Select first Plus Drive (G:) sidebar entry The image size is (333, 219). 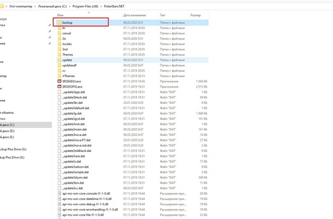point(13,149)
